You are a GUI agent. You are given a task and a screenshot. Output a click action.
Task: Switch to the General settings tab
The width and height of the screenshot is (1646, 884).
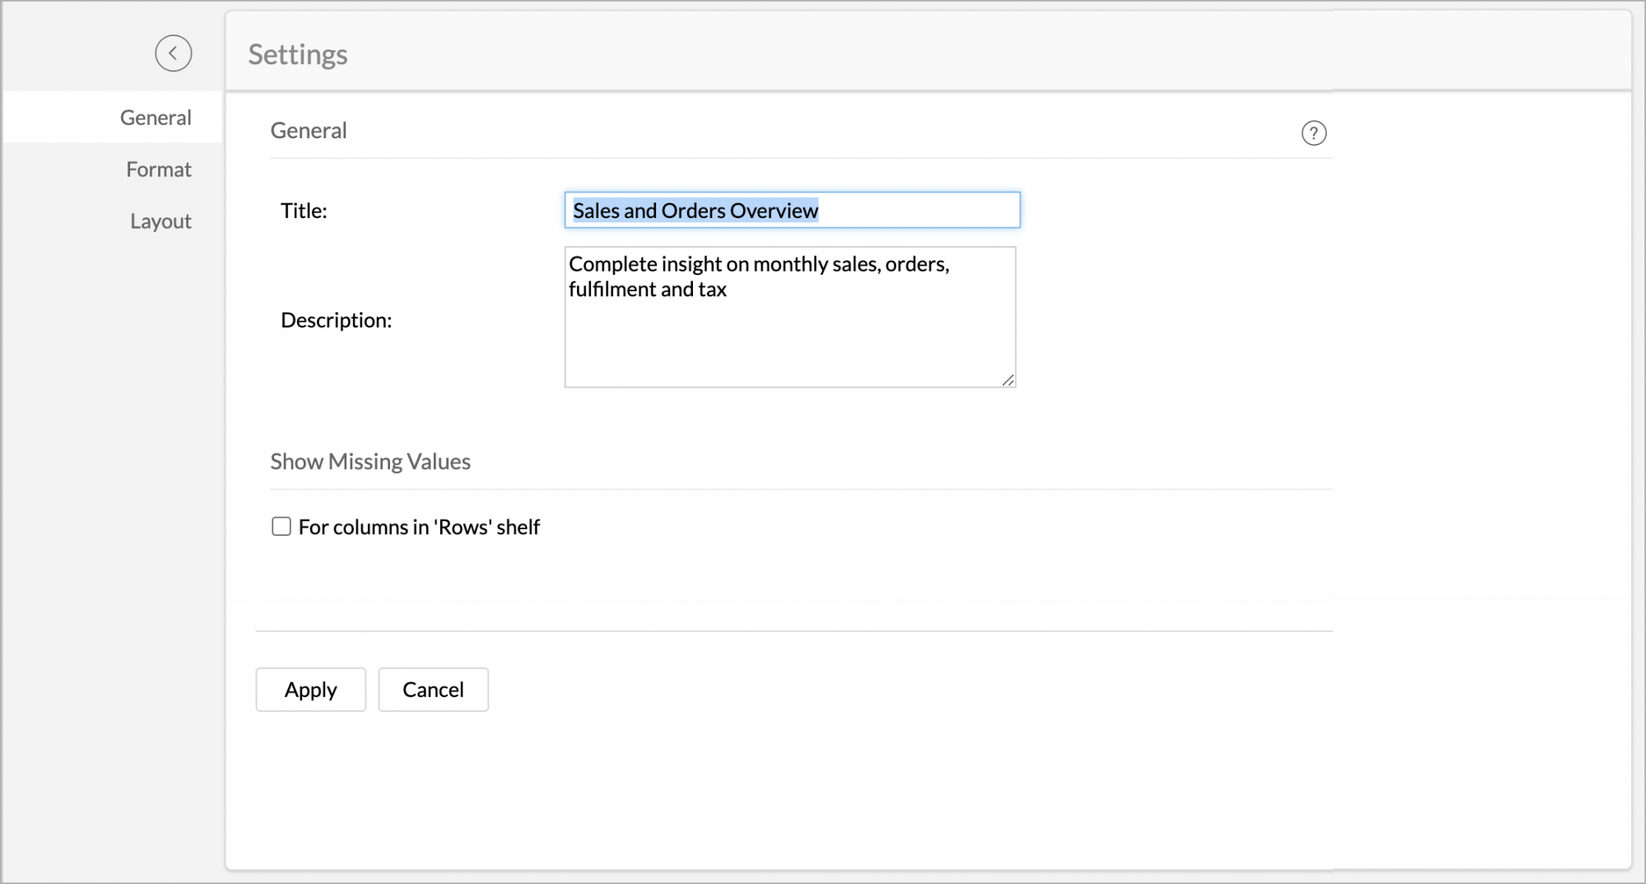pos(155,118)
